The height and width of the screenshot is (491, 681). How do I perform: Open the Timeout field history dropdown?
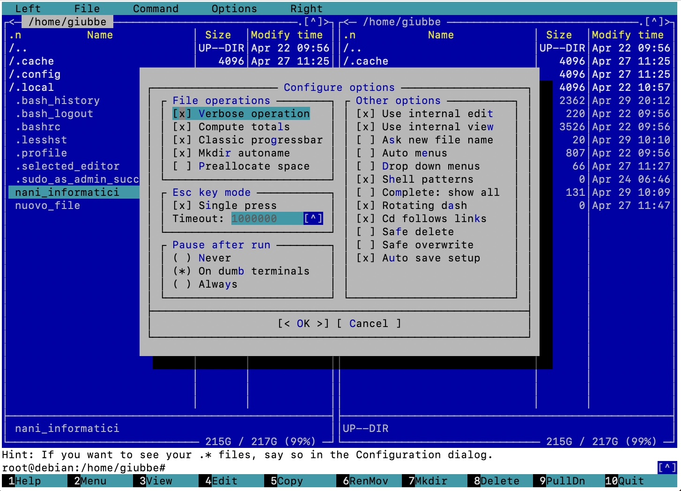click(313, 219)
